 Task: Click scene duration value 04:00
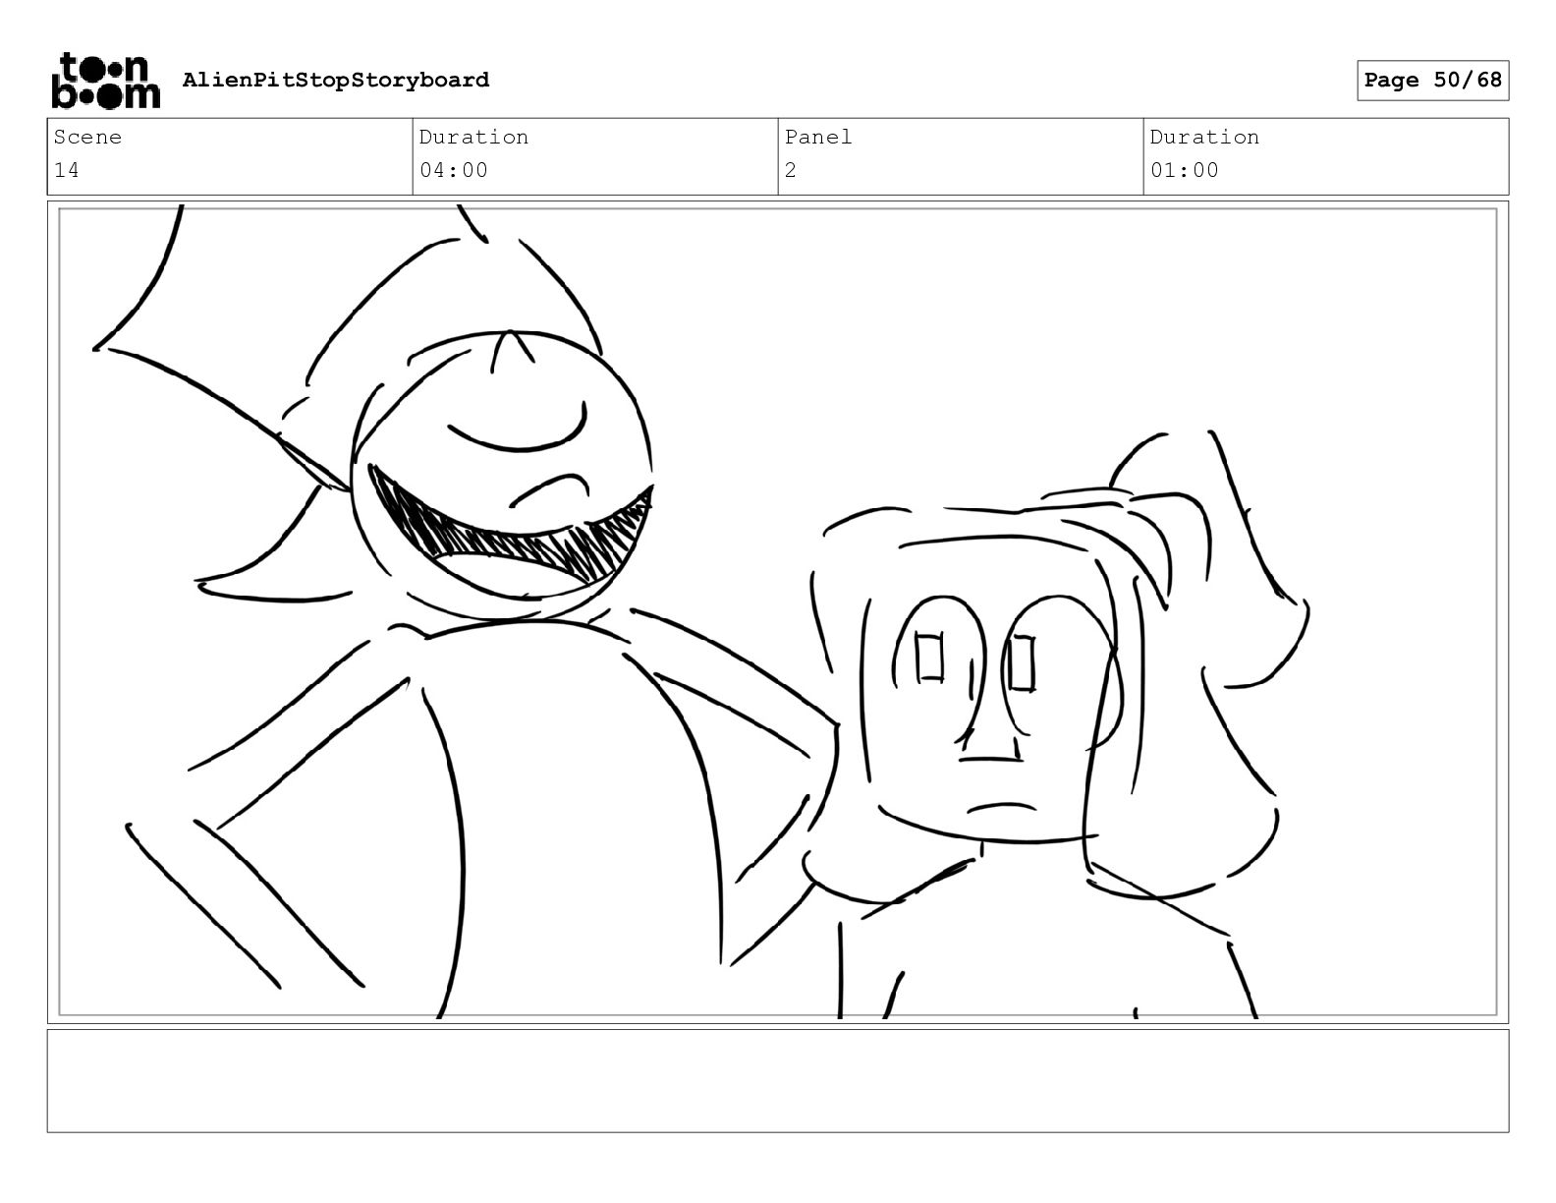pyautogui.click(x=454, y=170)
